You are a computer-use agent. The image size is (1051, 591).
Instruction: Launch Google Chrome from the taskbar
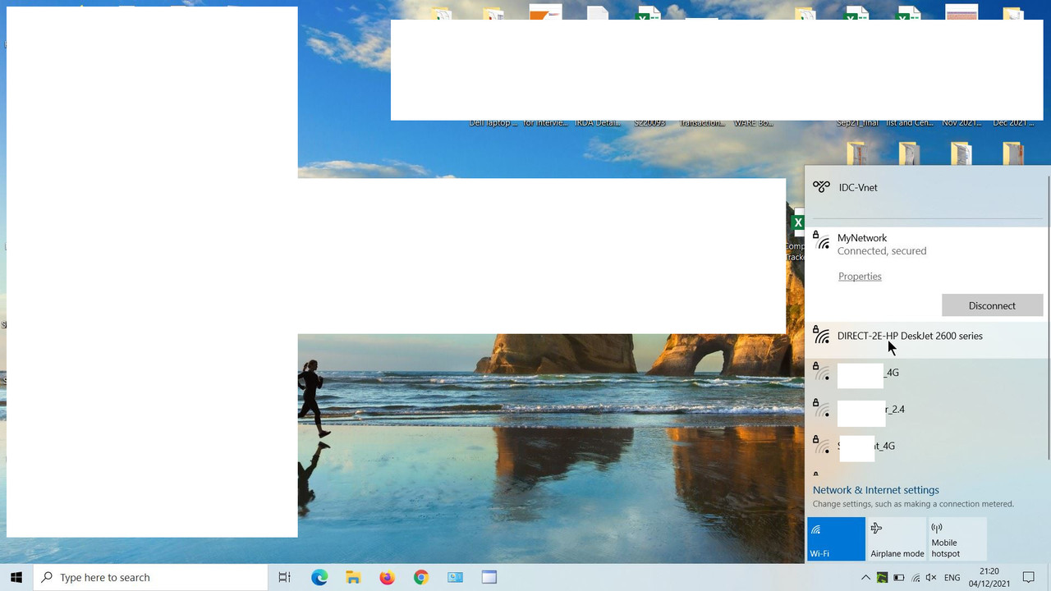tap(421, 577)
